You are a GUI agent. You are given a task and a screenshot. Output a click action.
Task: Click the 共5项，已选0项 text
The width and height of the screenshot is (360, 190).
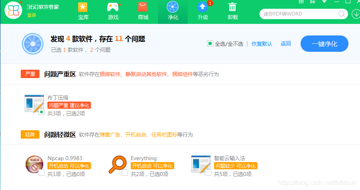[233, 174]
